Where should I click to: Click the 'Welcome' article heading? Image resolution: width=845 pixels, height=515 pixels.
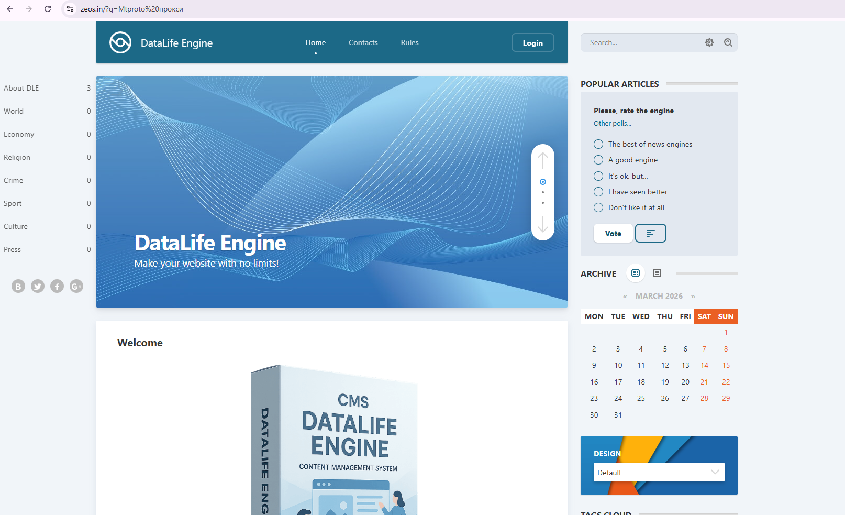[140, 343]
